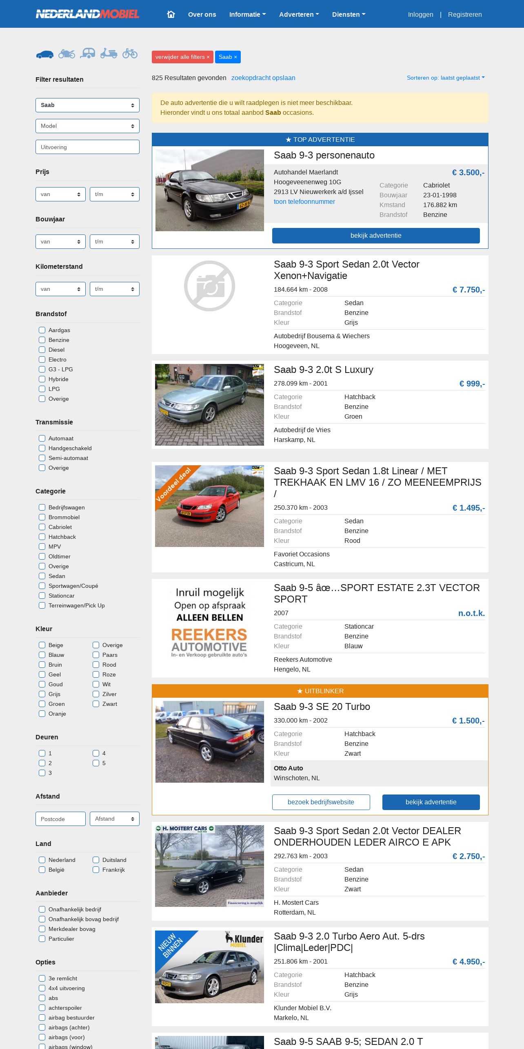The width and height of the screenshot is (524, 1049).
Task: Open the red Saab 9-3 Sport Sedan photo
Action: 210,506
